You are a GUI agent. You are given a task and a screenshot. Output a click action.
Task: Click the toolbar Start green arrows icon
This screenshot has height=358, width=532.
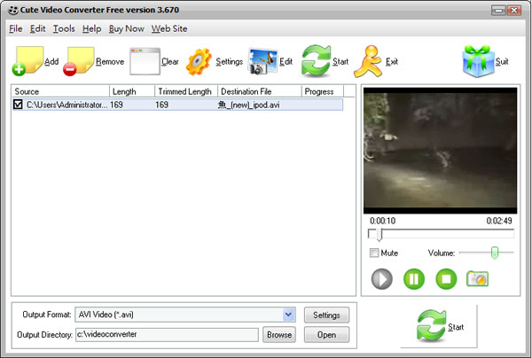pyautogui.click(x=316, y=61)
